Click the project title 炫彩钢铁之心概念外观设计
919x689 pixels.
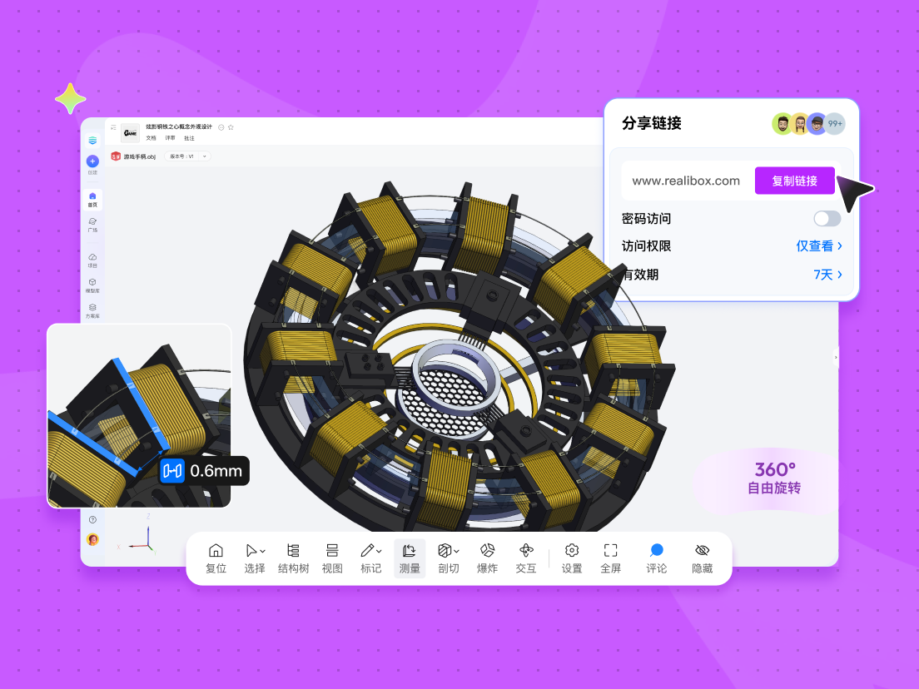tap(179, 126)
